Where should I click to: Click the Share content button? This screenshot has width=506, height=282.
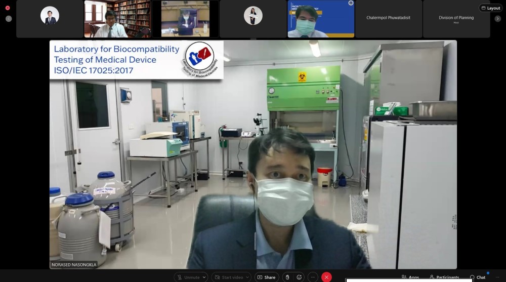point(266,277)
